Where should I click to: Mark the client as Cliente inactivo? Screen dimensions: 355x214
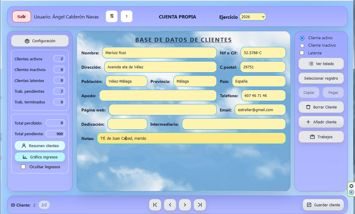pos(302,45)
